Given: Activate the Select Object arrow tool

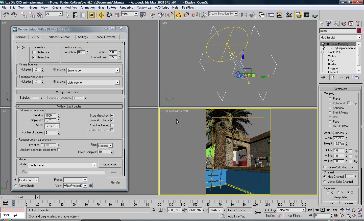Looking at the screenshot, I should 67,15.
